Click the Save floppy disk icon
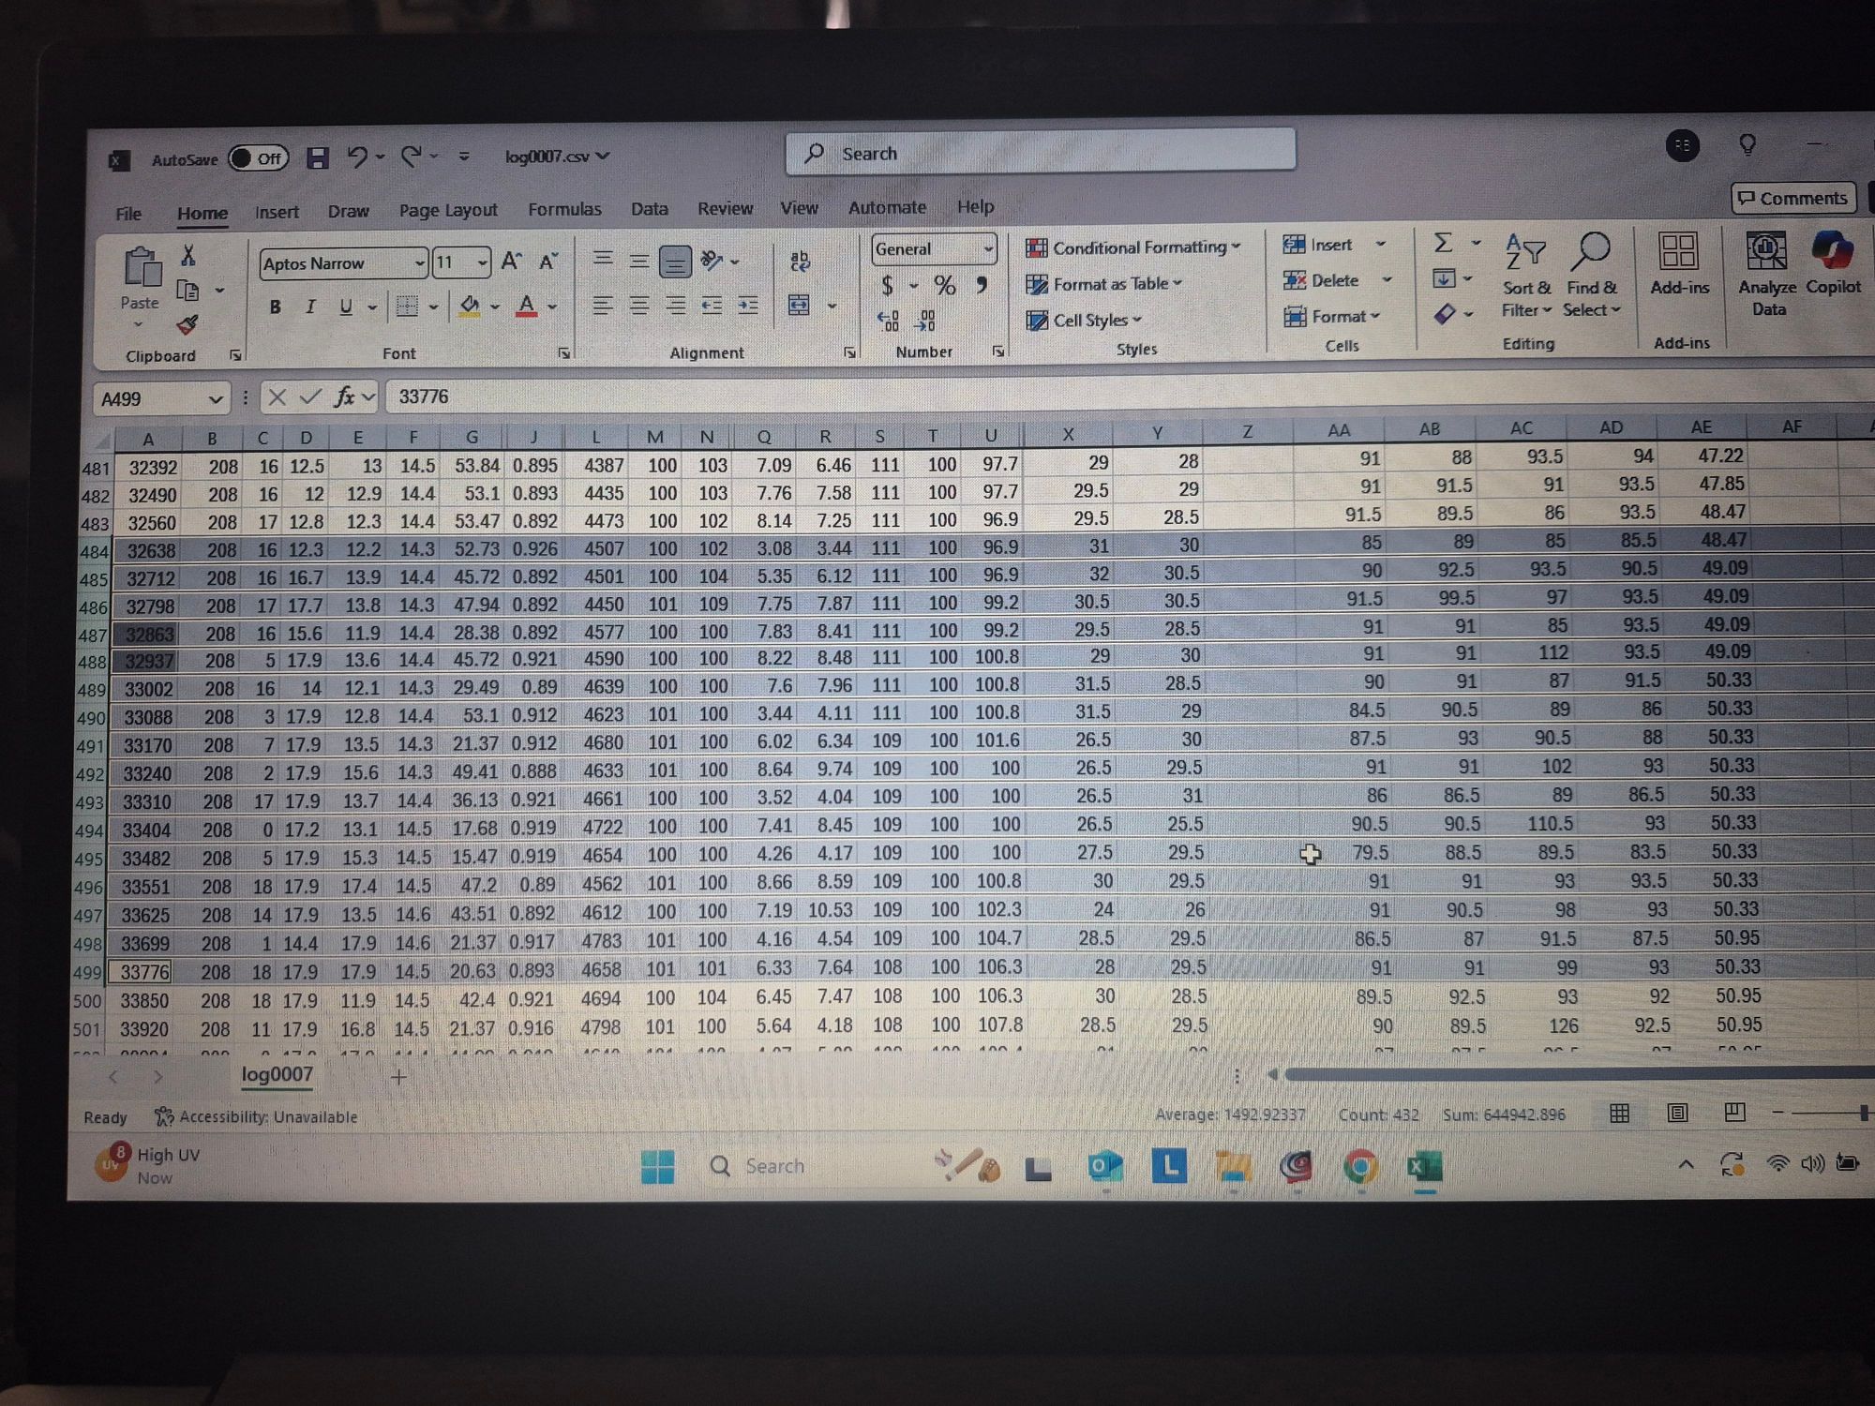 pos(317,157)
